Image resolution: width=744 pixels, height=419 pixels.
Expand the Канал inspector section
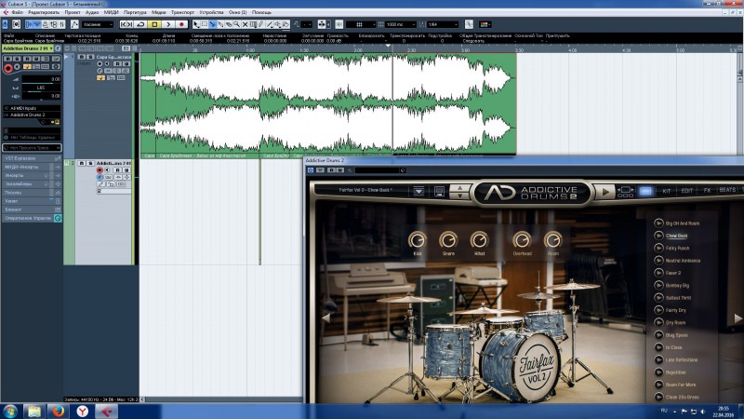click(x=32, y=201)
